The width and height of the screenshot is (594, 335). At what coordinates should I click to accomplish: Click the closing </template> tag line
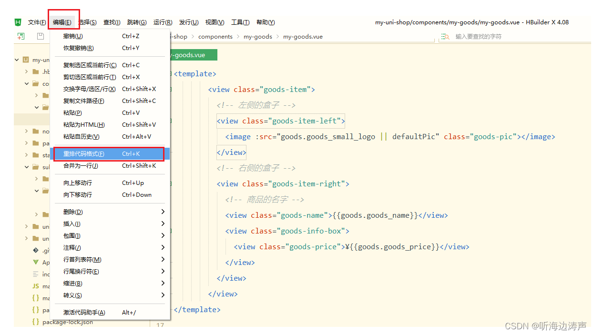pos(197,310)
